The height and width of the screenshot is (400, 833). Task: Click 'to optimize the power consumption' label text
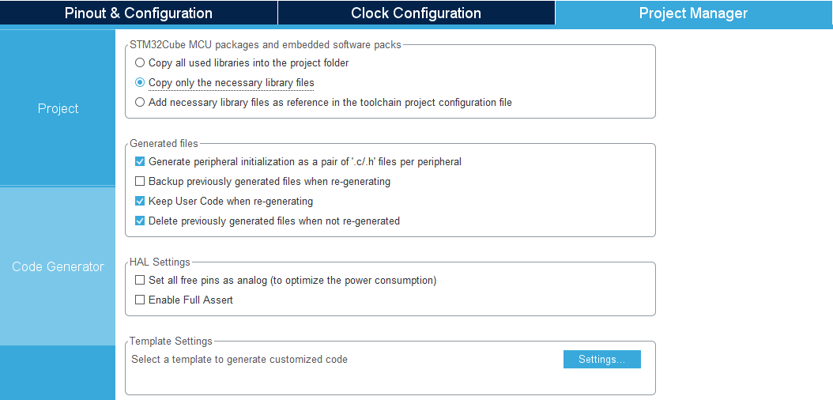tap(353, 280)
